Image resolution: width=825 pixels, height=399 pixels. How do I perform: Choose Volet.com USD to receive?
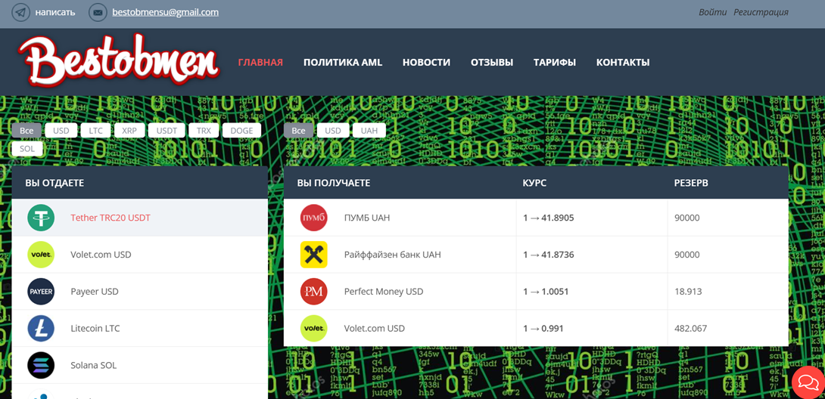pos(375,329)
